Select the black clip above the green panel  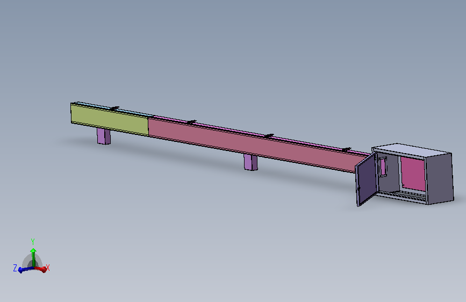(114, 108)
